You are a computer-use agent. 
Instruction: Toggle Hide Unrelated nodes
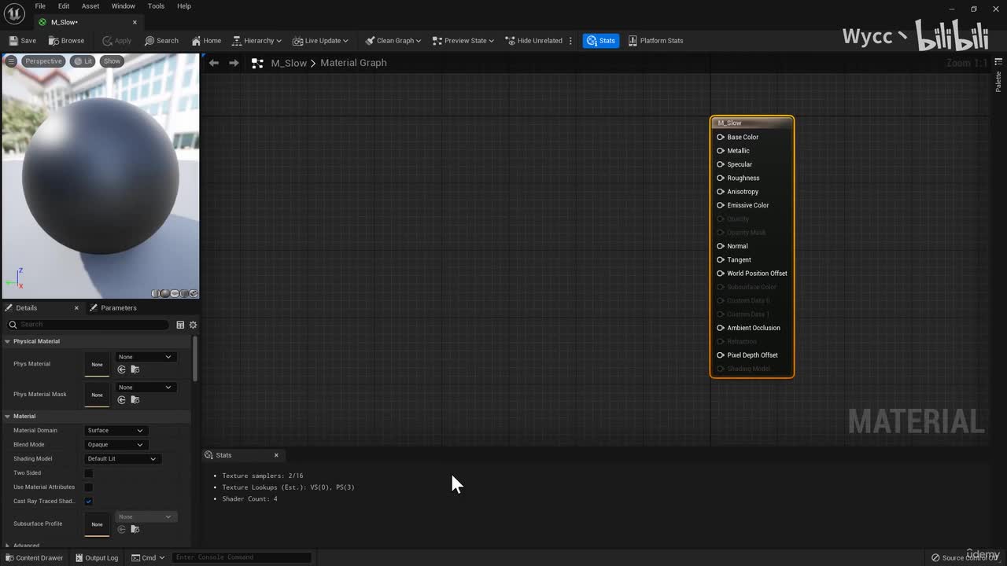(x=534, y=41)
